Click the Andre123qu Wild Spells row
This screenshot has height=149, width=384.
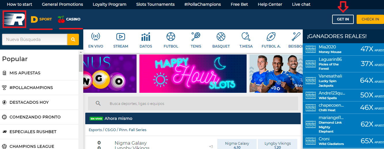click(x=343, y=95)
